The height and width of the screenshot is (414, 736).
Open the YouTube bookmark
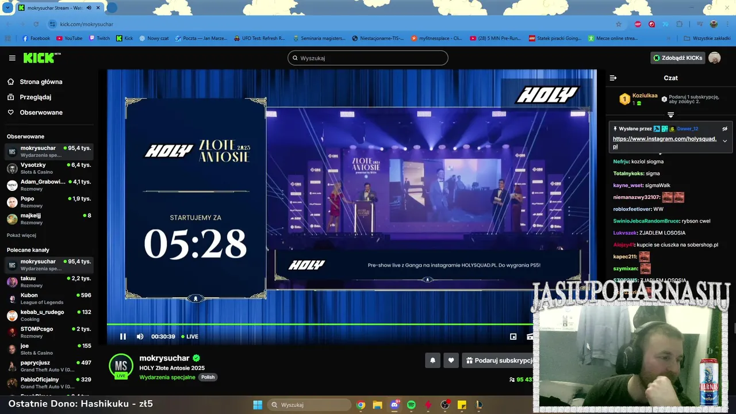69,39
